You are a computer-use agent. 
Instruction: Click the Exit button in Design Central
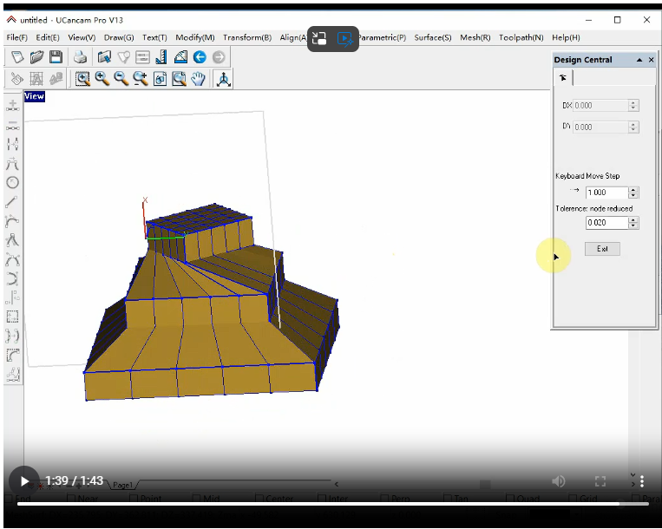[602, 249]
